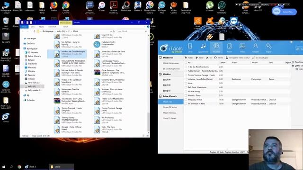Open the photos tab in iTools toolbar
This screenshot has height=170, width=303.
242,48
